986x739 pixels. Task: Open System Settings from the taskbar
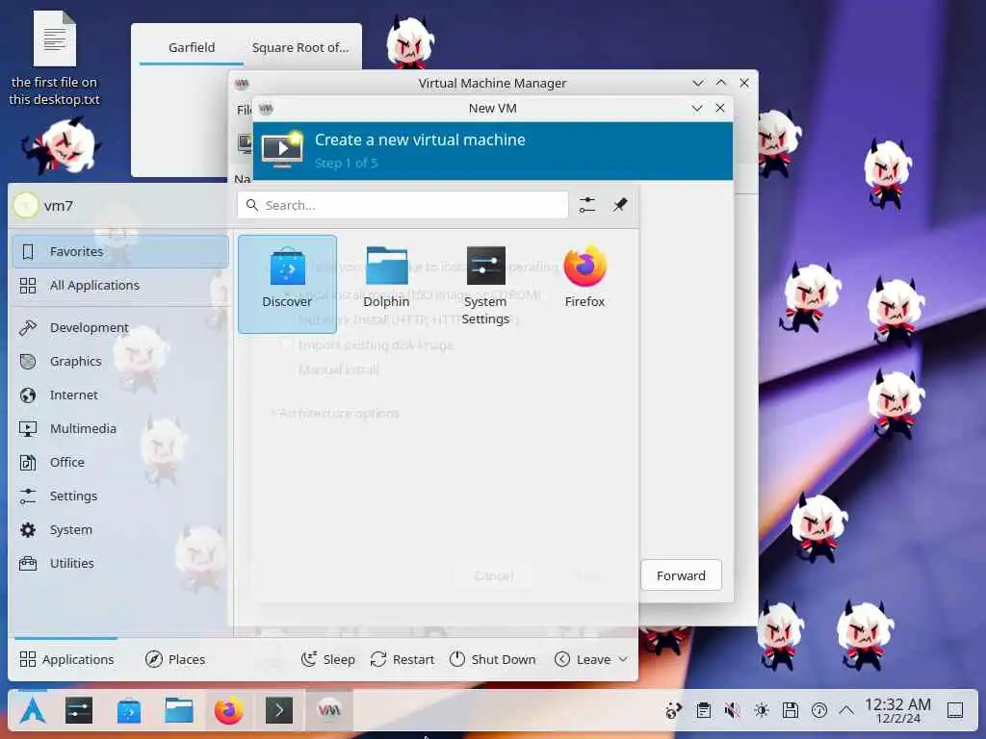click(79, 711)
